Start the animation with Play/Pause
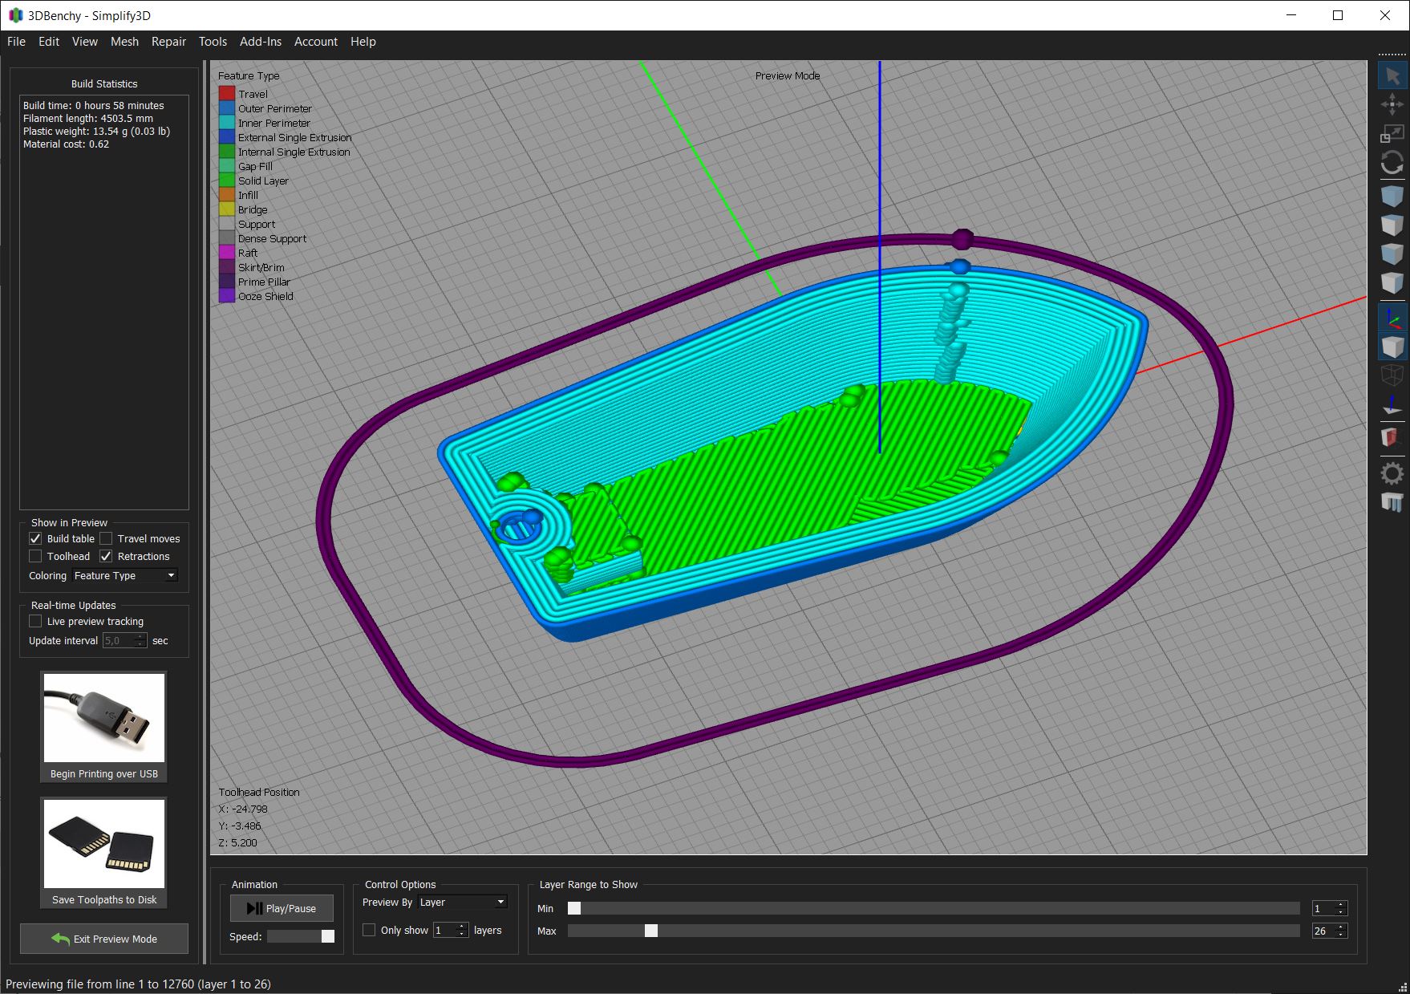1410x994 pixels. coord(282,908)
